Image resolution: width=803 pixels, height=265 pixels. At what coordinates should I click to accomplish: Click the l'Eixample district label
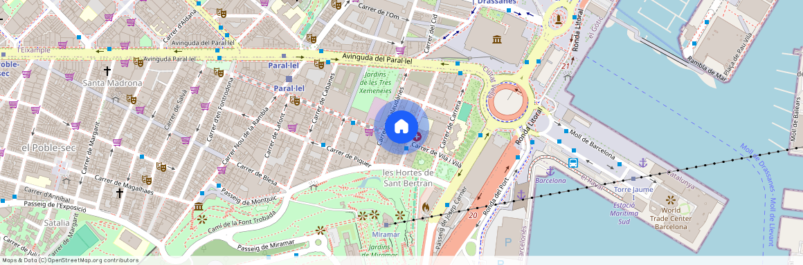(34, 50)
